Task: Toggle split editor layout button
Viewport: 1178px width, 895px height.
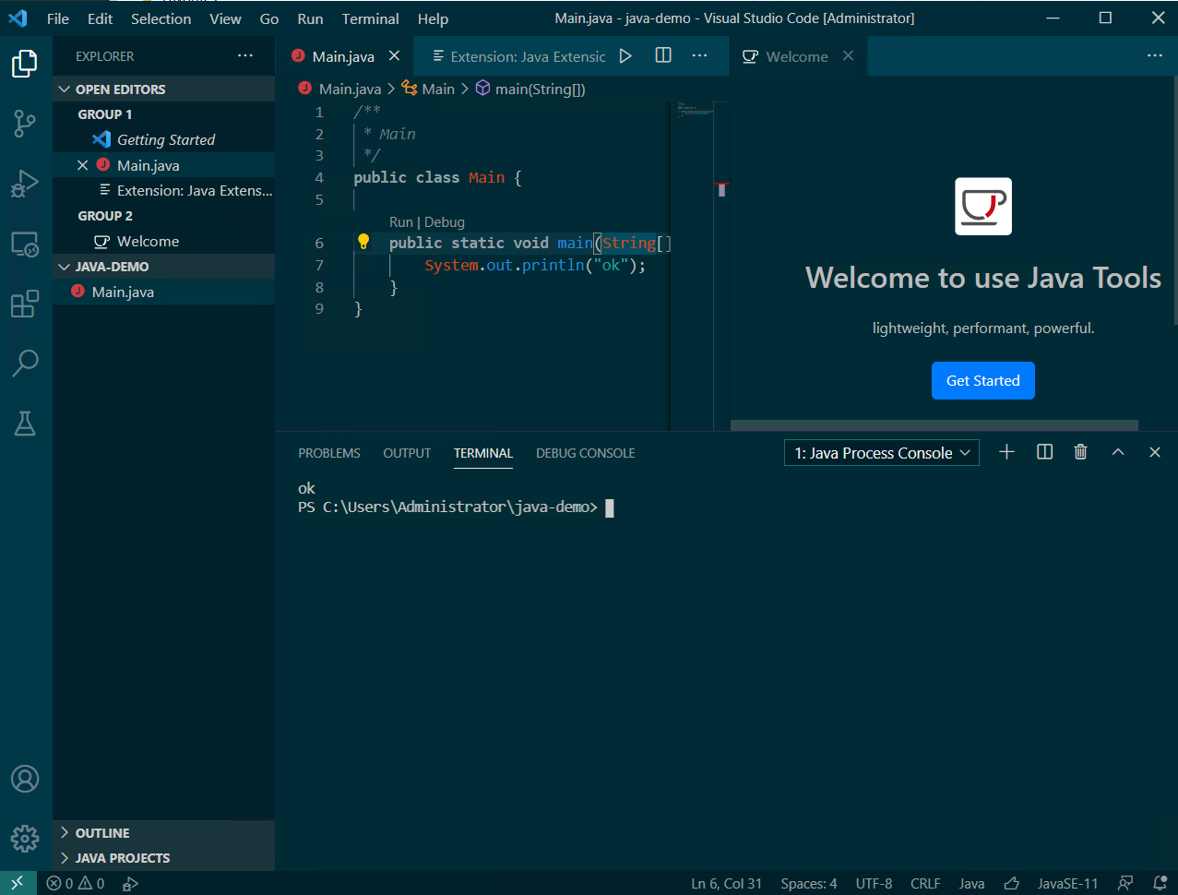Action: tap(663, 56)
